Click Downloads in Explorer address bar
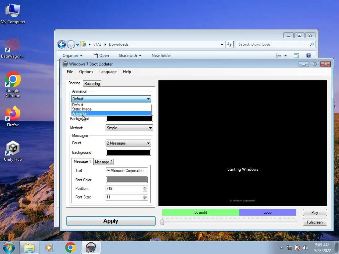339x254 pixels. [x=119, y=44]
